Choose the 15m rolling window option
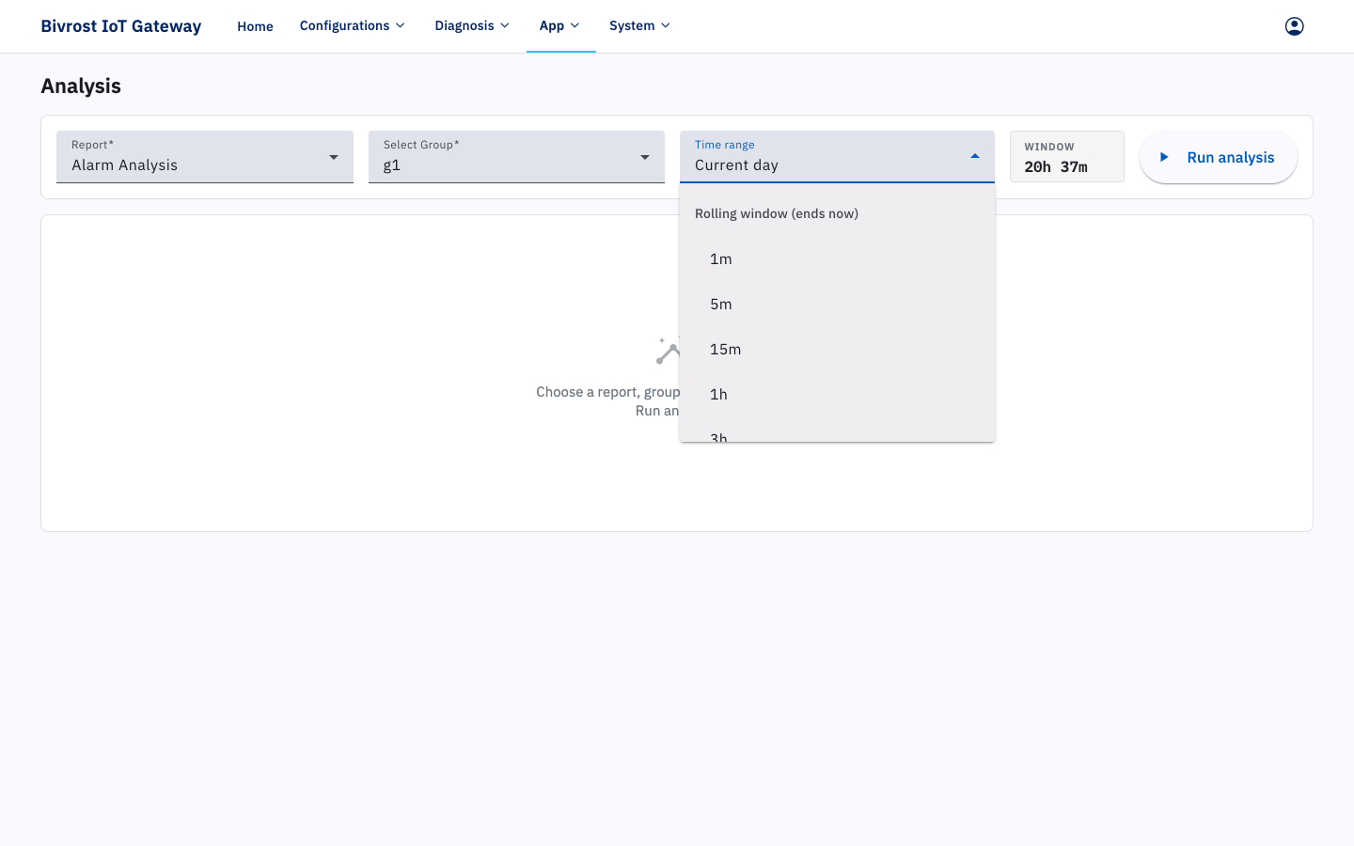 (x=837, y=349)
